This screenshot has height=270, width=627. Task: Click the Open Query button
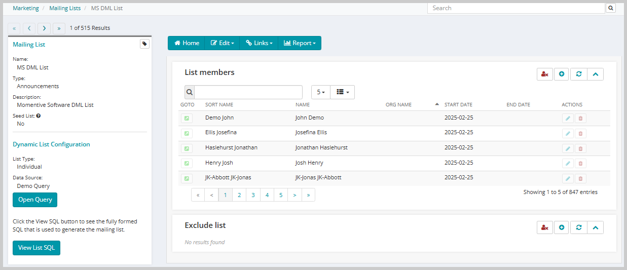35,200
